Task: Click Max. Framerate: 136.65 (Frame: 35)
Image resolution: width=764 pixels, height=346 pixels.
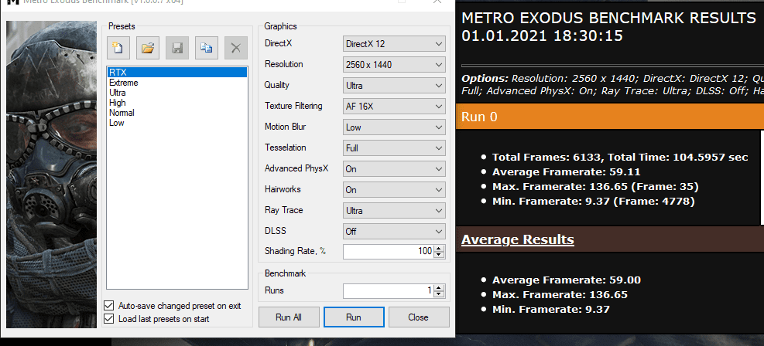Action: pos(595,187)
